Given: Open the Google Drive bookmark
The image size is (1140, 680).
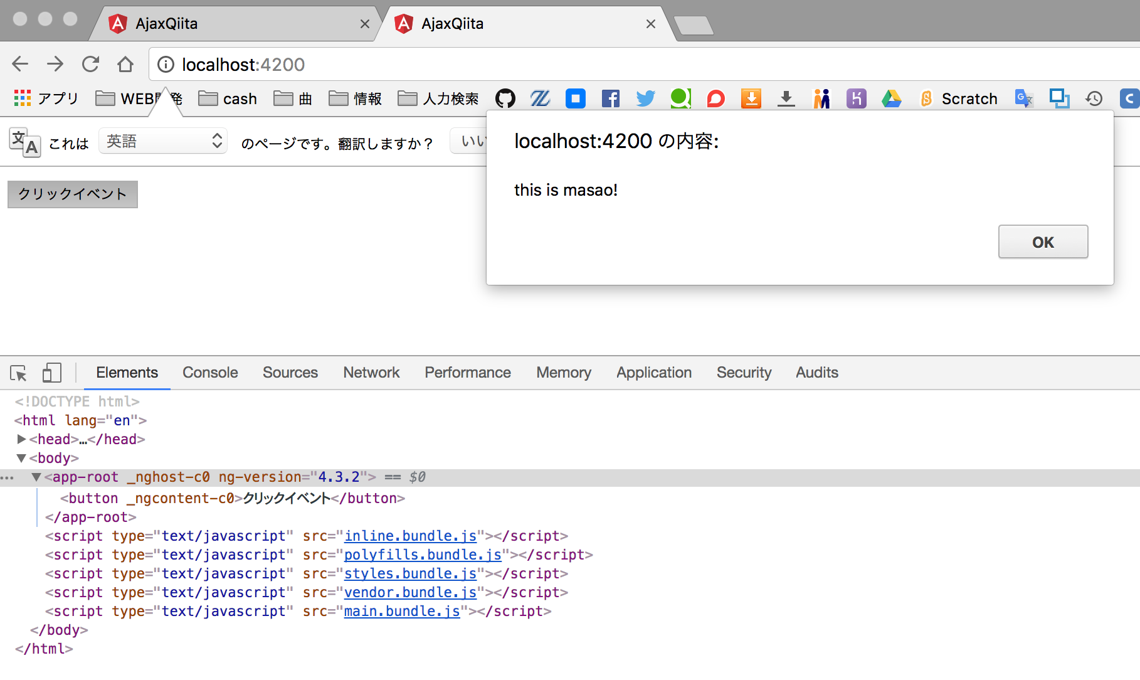Looking at the screenshot, I should [x=892, y=98].
